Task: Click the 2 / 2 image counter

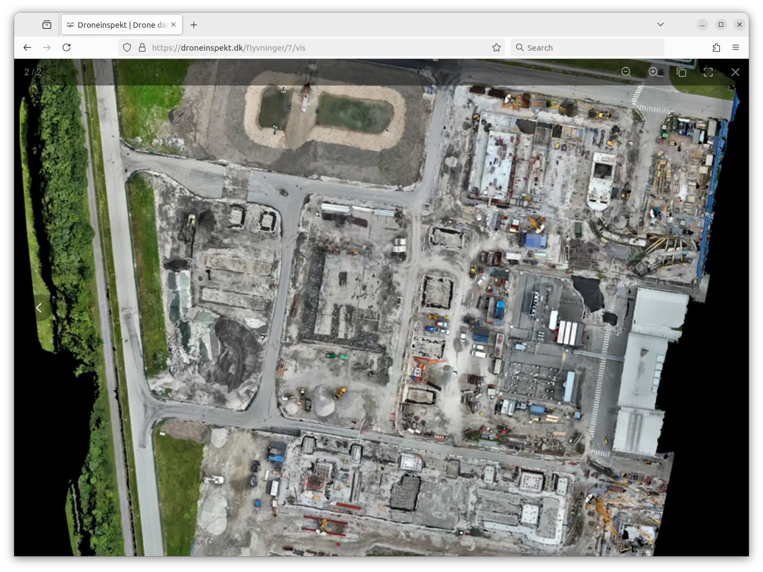Action: [x=33, y=72]
